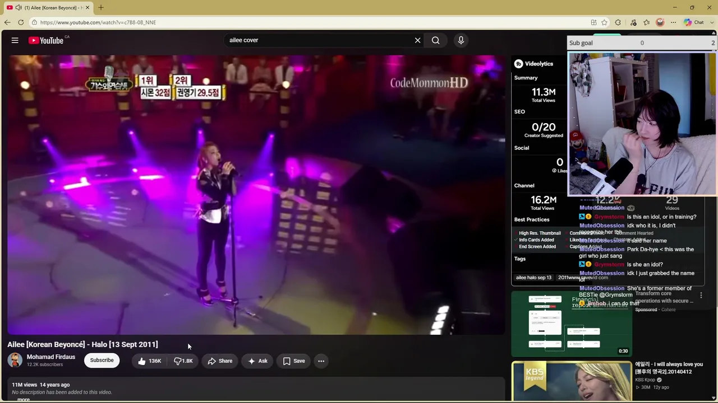Image resolution: width=718 pixels, height=403 pixels.
Task: Start voice search with the microphone
Action: pos(461,40)
